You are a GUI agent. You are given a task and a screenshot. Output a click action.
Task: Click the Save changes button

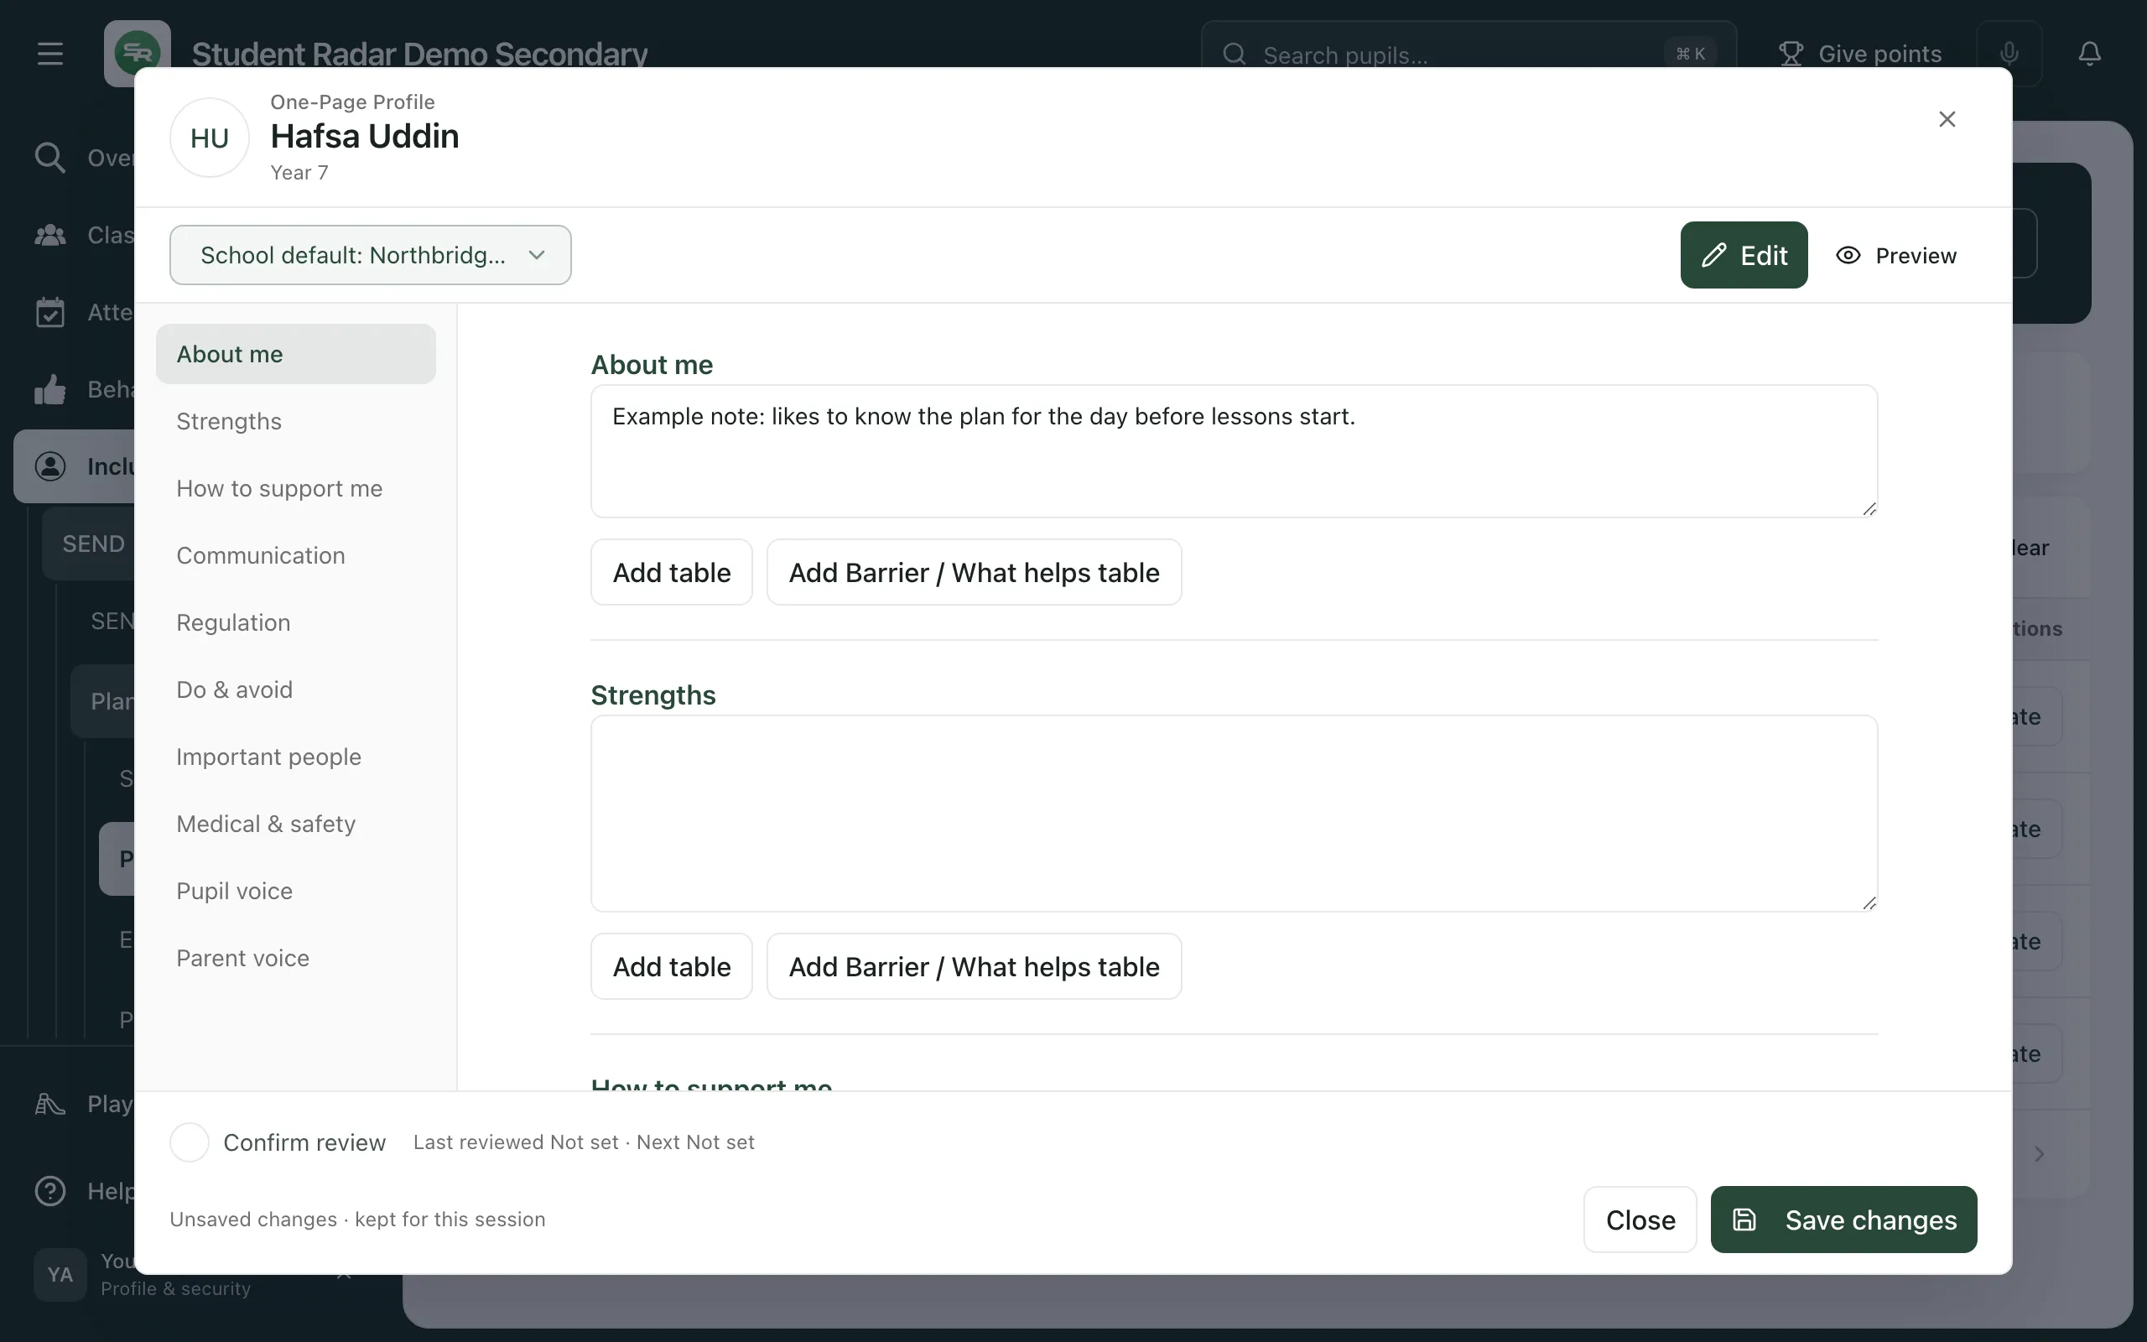pos(1843,1220)
